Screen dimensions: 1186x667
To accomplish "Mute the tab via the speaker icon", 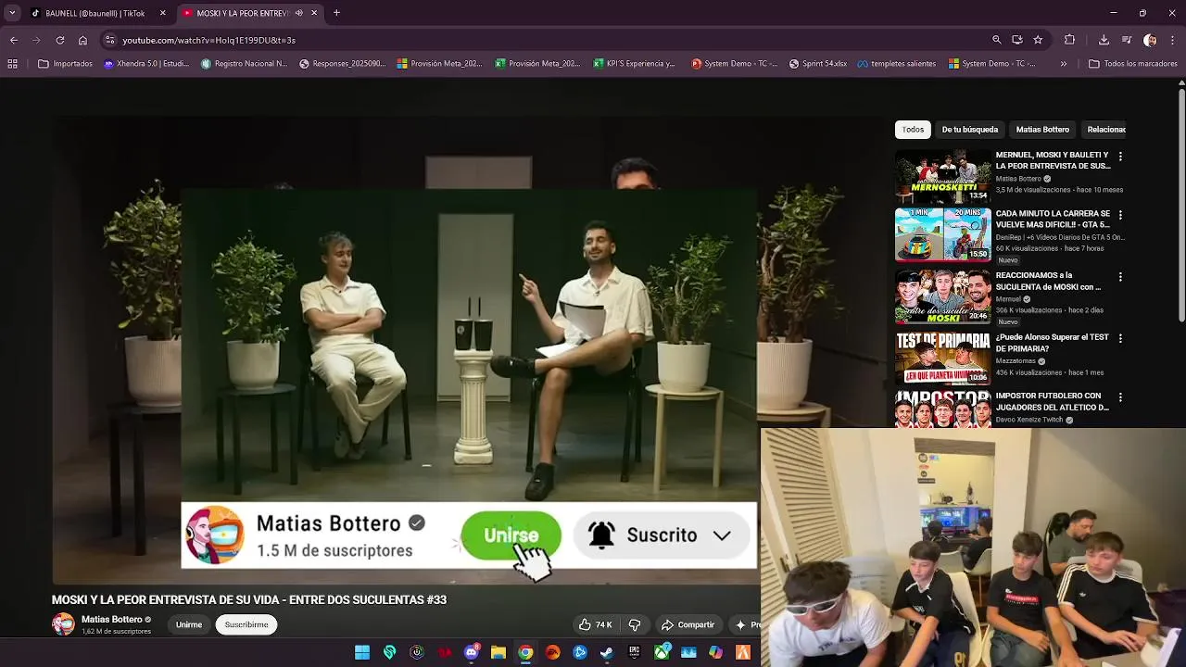I will [298, 13].
